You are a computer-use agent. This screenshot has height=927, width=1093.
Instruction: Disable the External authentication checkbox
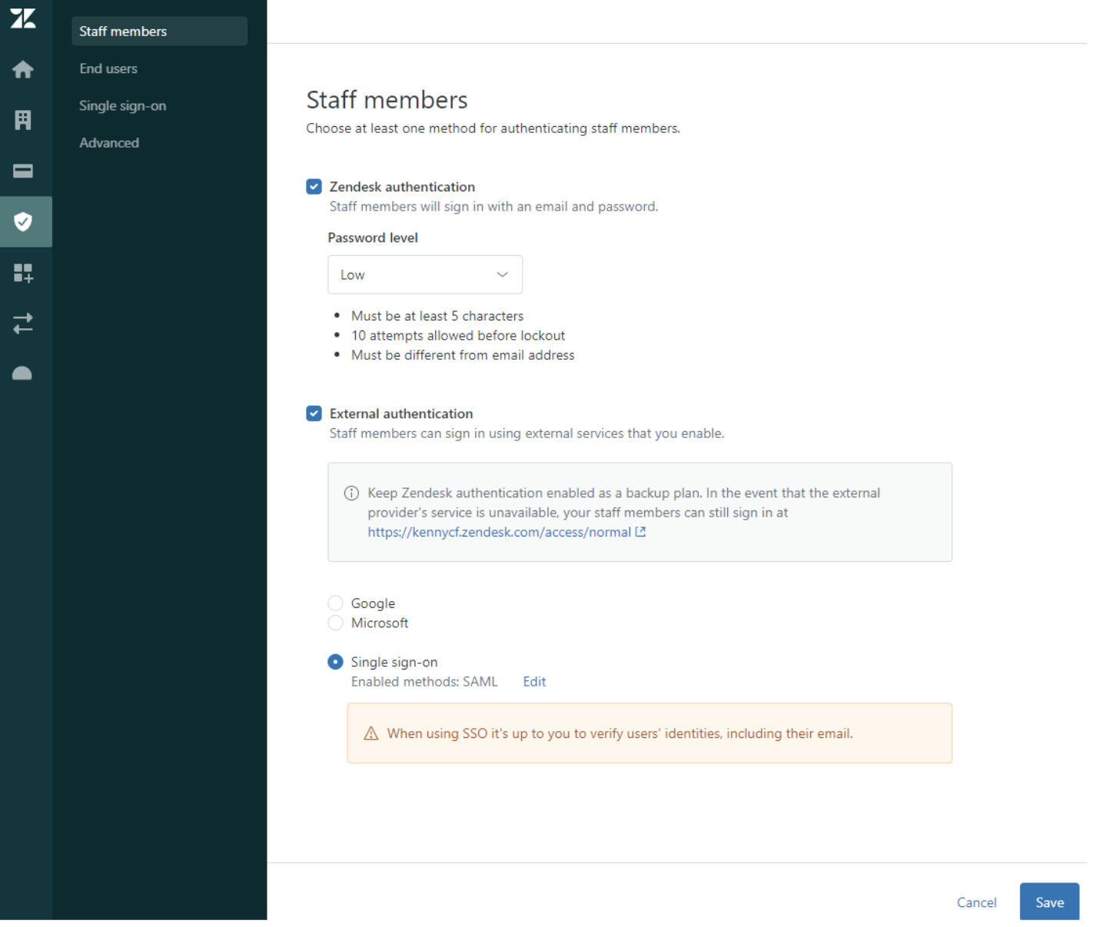tap(314, 413)
